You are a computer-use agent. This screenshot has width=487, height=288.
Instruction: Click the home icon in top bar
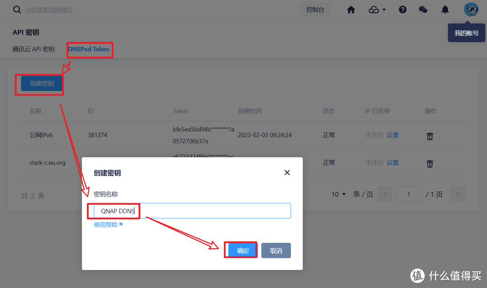351,10
